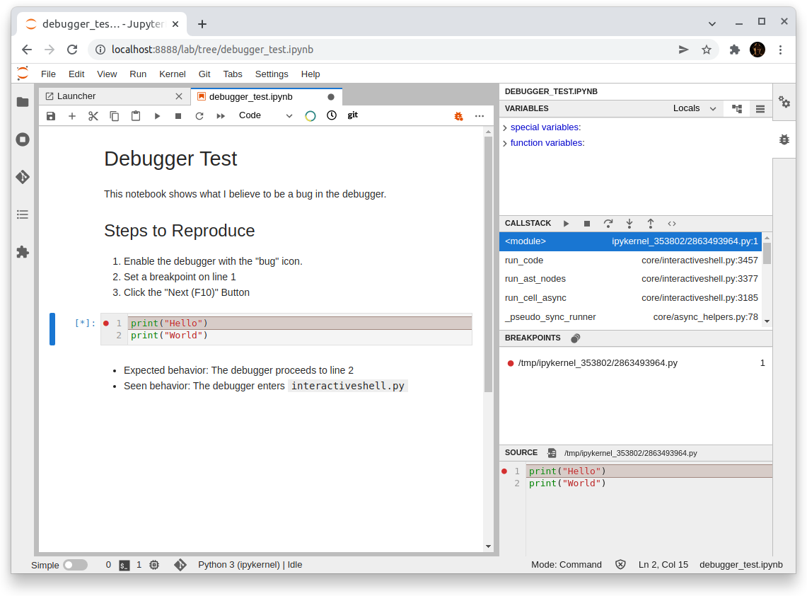Open the Code cell type dropdown
The width and height of the screenshot is (807, 596).
[x=266, y=115]
